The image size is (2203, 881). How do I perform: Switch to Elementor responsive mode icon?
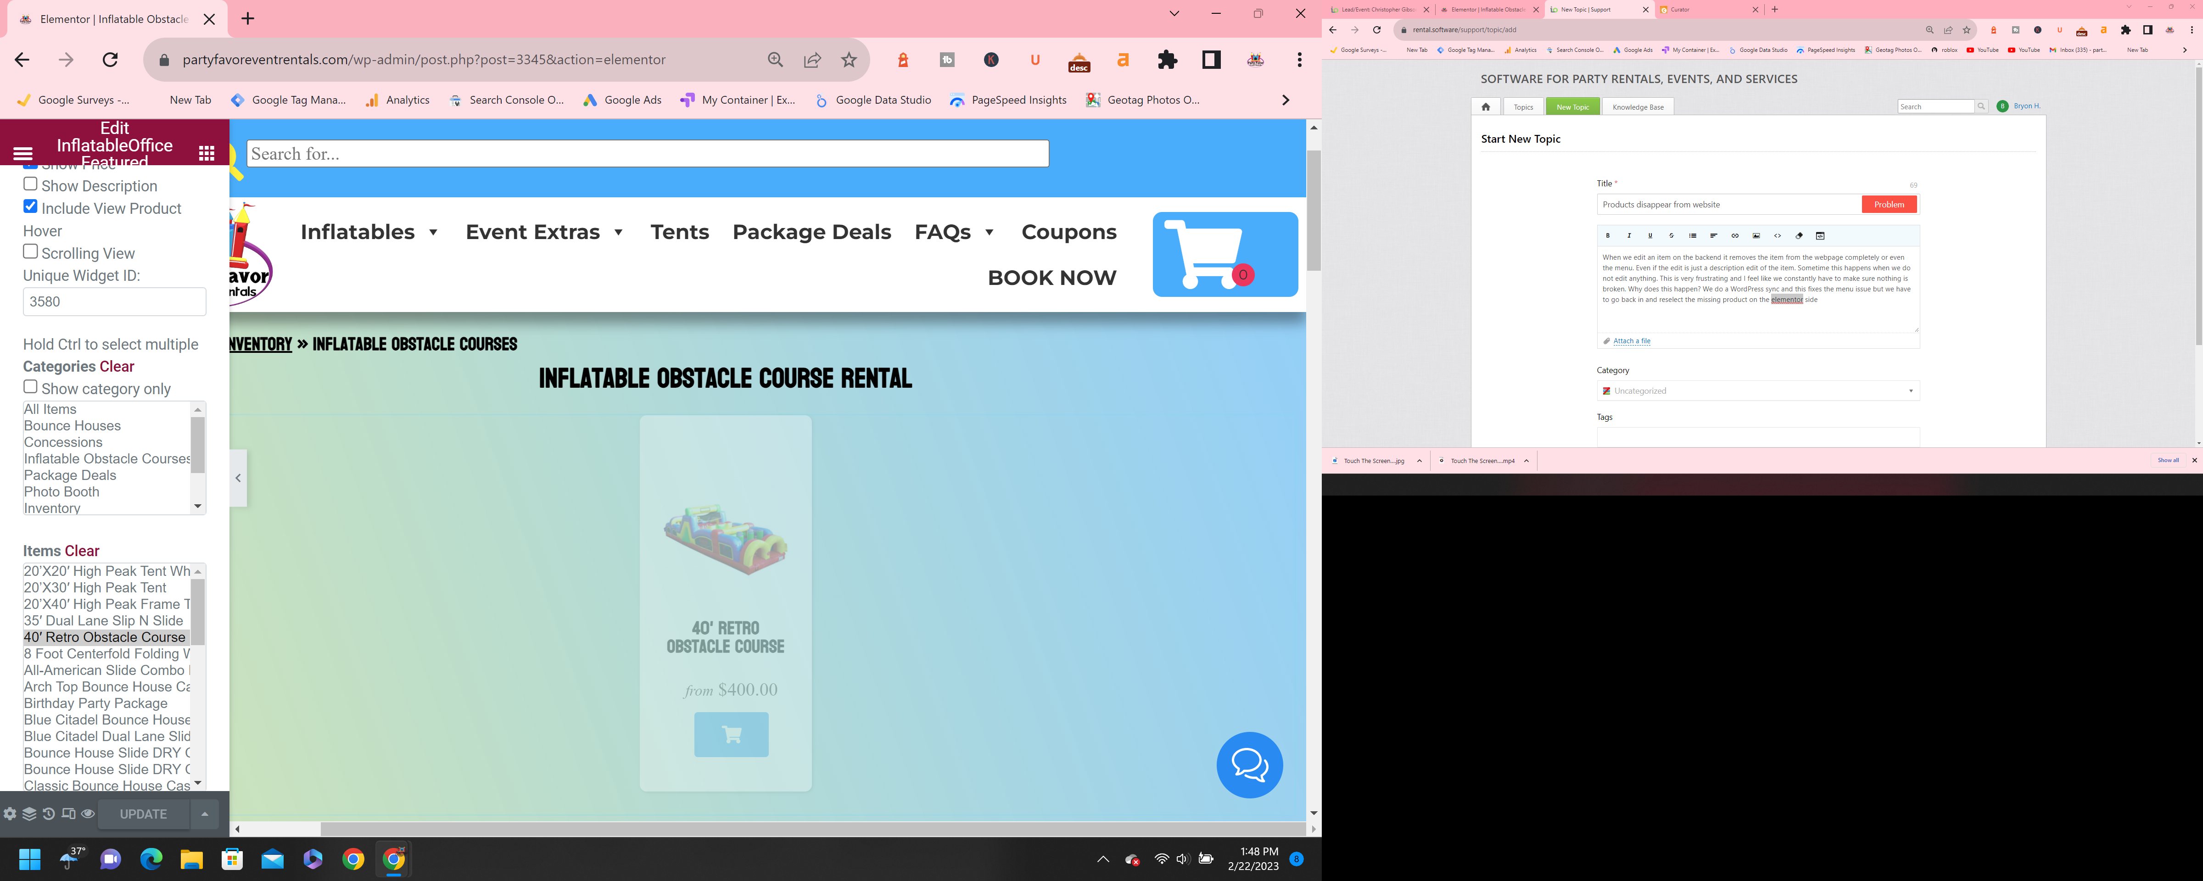coord(68,814)
